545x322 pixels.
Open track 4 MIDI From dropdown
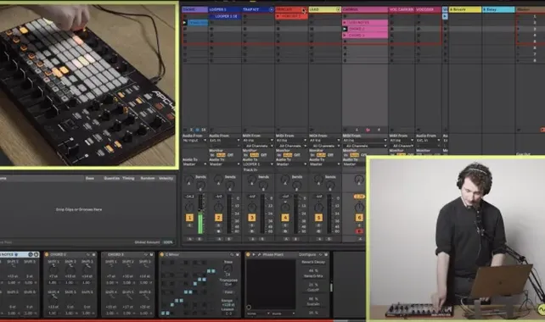point(291,141)
